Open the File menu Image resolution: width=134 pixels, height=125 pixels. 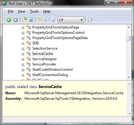[x=11, y=11]
